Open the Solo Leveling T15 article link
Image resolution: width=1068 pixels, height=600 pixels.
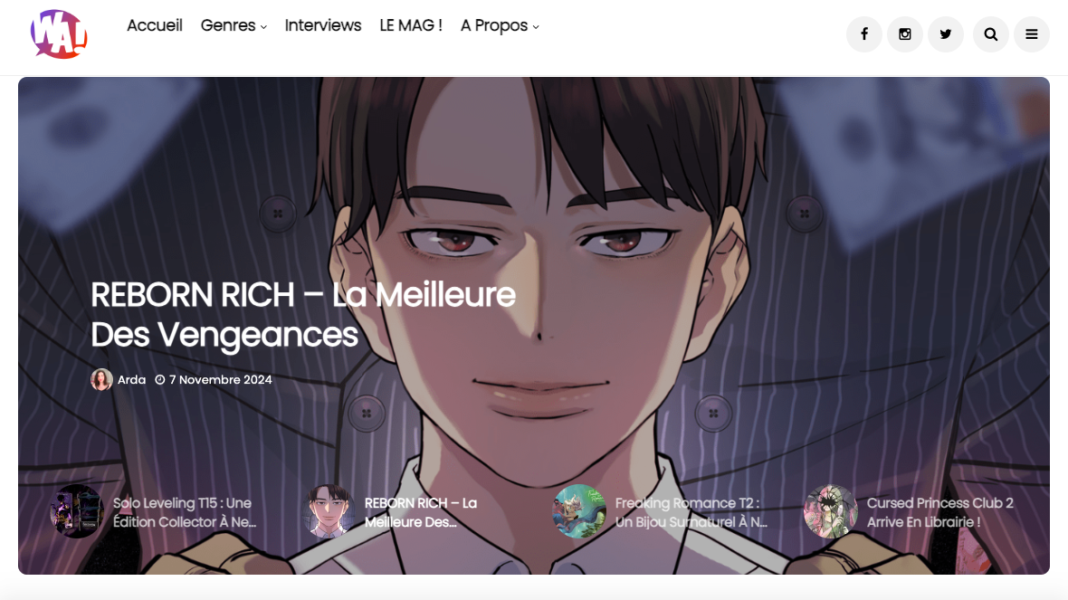pyautogui.click(x=185, y=512)
